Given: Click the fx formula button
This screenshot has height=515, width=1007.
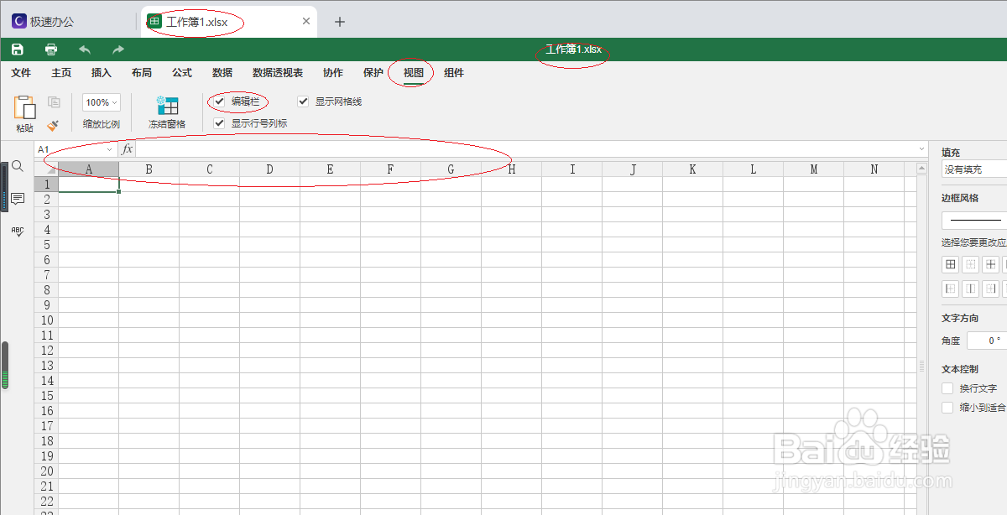Looking at the screenshot, I should (x=128, y=148).
